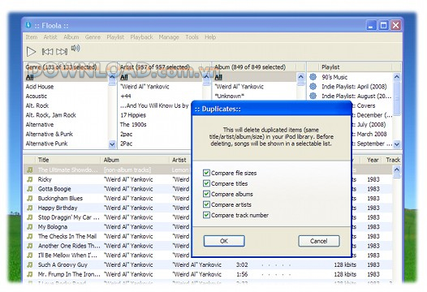
Task: Skip to the next track
Action: [x=62, y=51]
